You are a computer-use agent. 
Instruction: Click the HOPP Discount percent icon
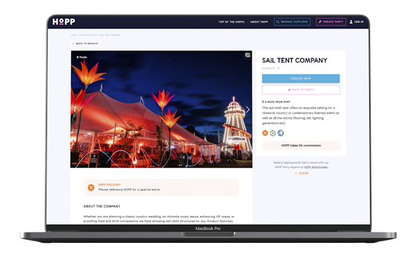[91, 188]
